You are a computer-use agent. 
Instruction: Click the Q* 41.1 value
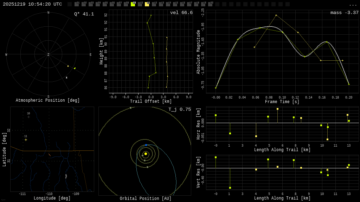pyautogui.click(x=84, y=14)
